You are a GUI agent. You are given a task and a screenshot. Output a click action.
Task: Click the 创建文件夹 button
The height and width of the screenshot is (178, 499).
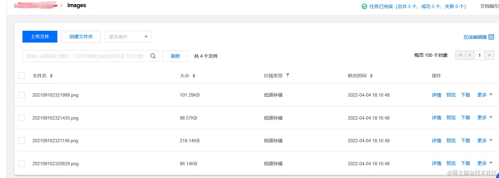[x=81, y=37]
